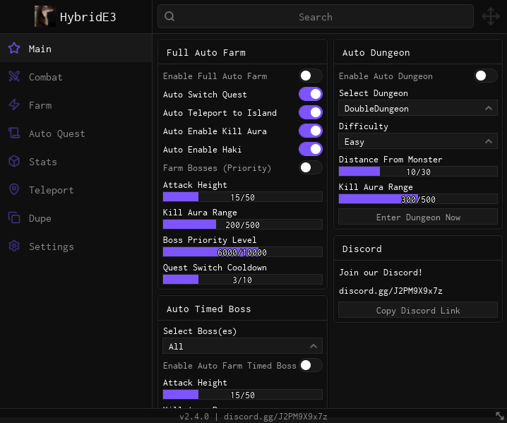Image resolution: width=507 pixels, height=423 pixels.
Task: Click the Auto Dungeon section header
Action: click(376, 52)
